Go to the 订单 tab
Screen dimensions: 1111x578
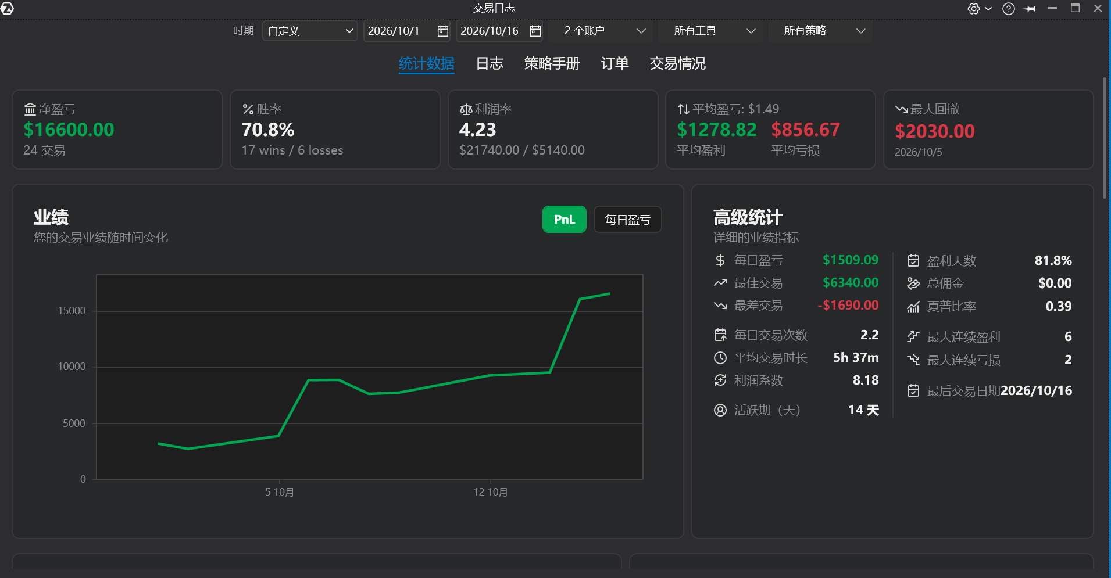pyautogui.click(x=615, y=63)
